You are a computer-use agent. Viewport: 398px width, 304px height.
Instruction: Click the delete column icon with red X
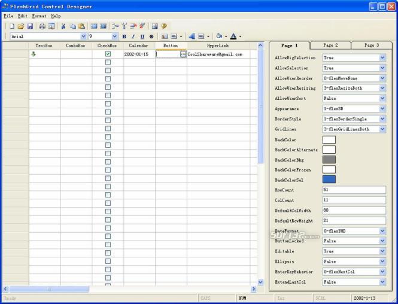pyautogui.click(x=142, y=26)
